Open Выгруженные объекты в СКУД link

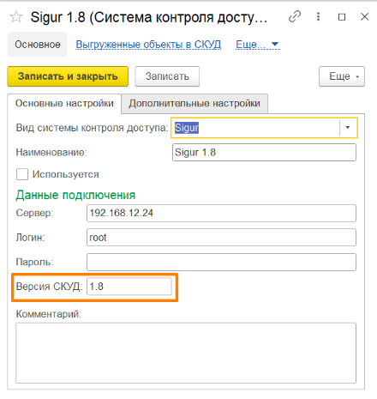coord(148,45)
